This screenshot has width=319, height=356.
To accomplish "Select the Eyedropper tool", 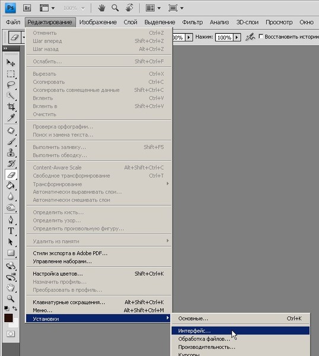I will pyautogui.click(x=11, y=117).
